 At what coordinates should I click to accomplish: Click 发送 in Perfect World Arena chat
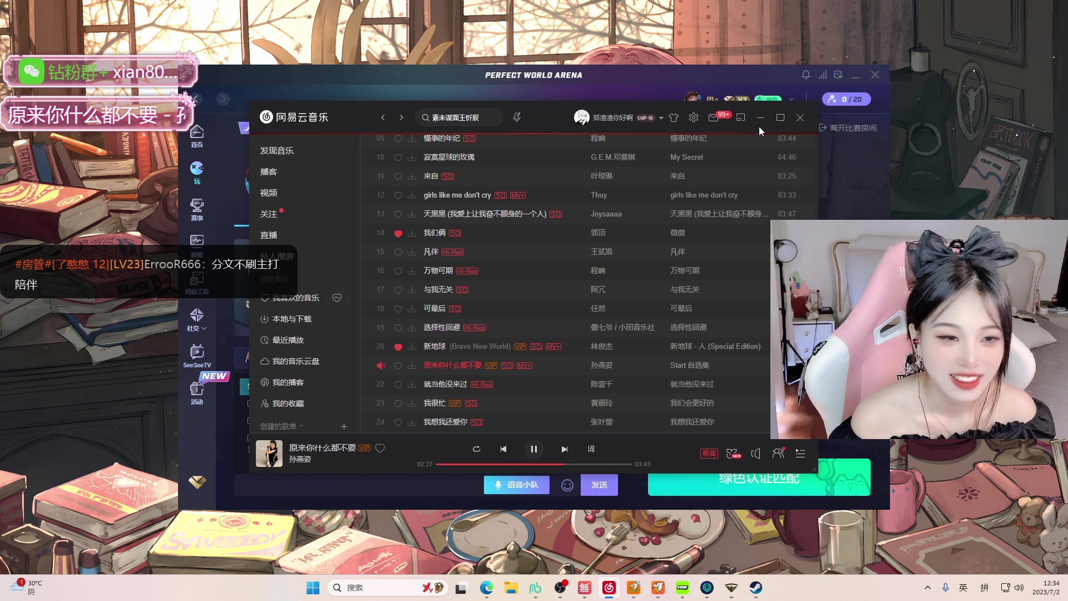[x=599, y=485]
